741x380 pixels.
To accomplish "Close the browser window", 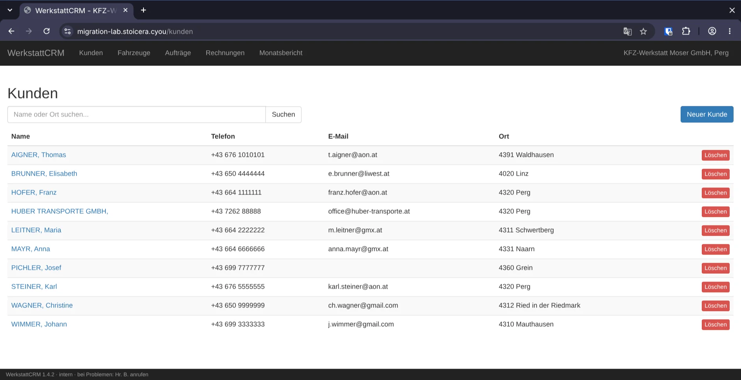I will tap(732, 10).
